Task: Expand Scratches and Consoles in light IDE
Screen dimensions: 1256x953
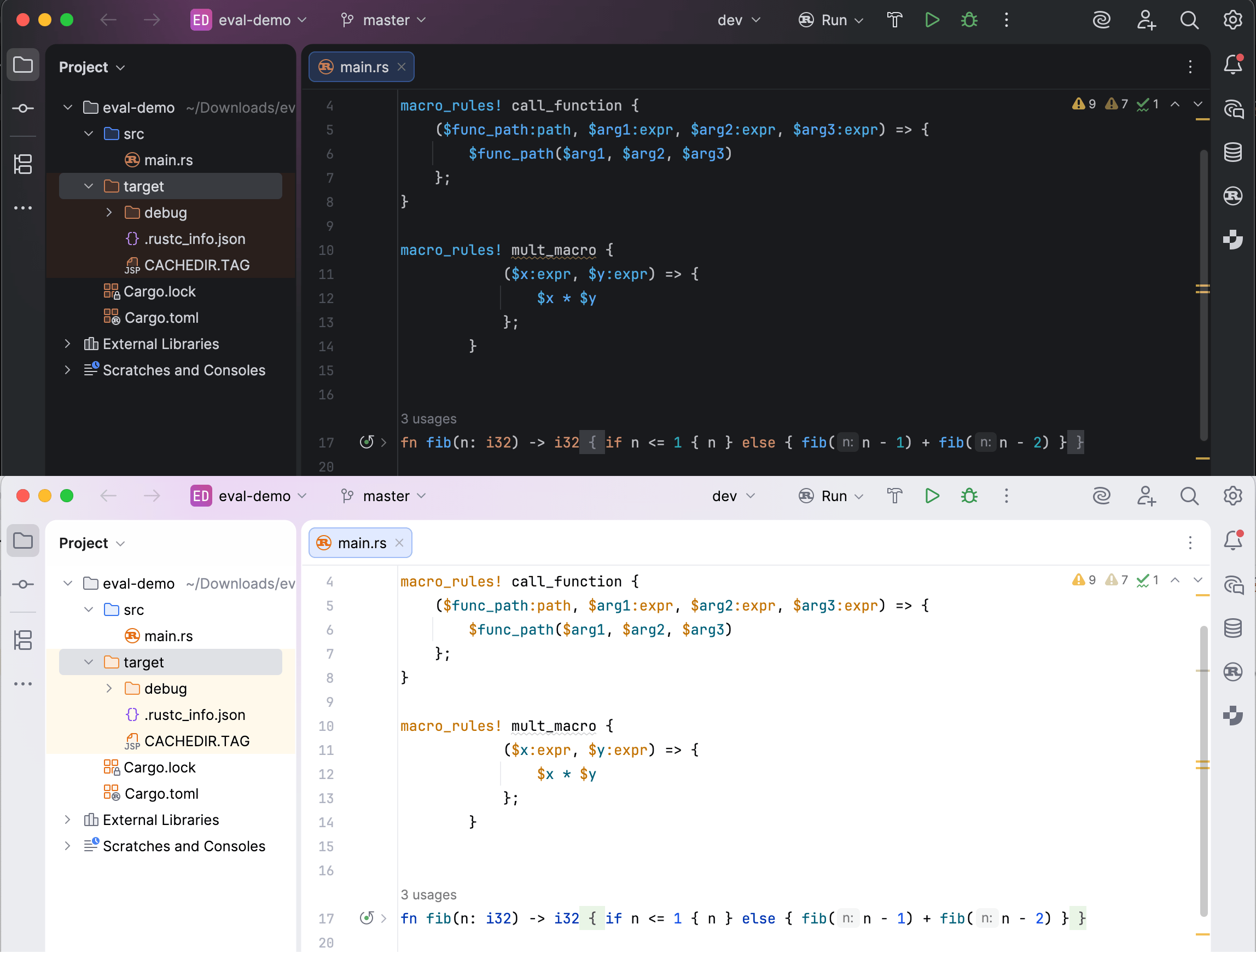Action: [68, 846]
